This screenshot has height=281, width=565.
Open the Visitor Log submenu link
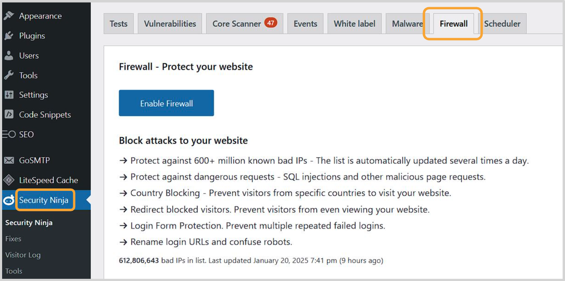click(x=23, y=255)
